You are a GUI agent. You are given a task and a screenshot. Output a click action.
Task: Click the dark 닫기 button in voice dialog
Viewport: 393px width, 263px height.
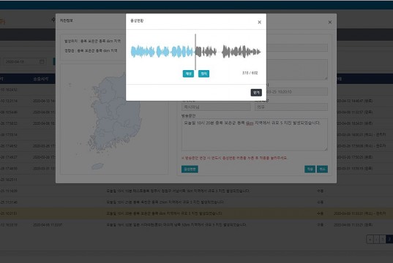(256, 93)
